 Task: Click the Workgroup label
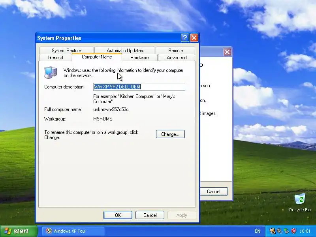(55, 119)
